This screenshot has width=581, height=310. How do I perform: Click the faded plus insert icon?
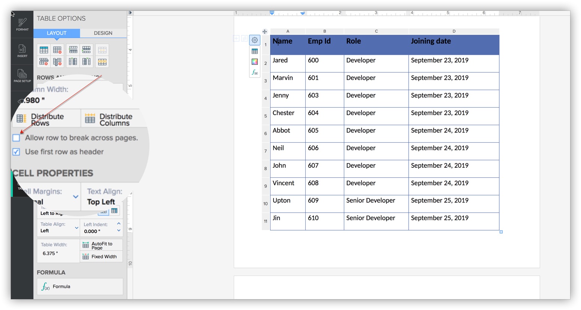(236, 38)
